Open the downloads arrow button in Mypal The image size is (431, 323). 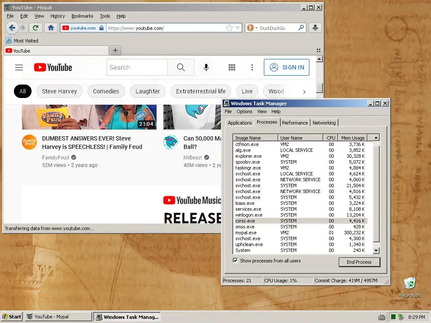click(315, 28)
